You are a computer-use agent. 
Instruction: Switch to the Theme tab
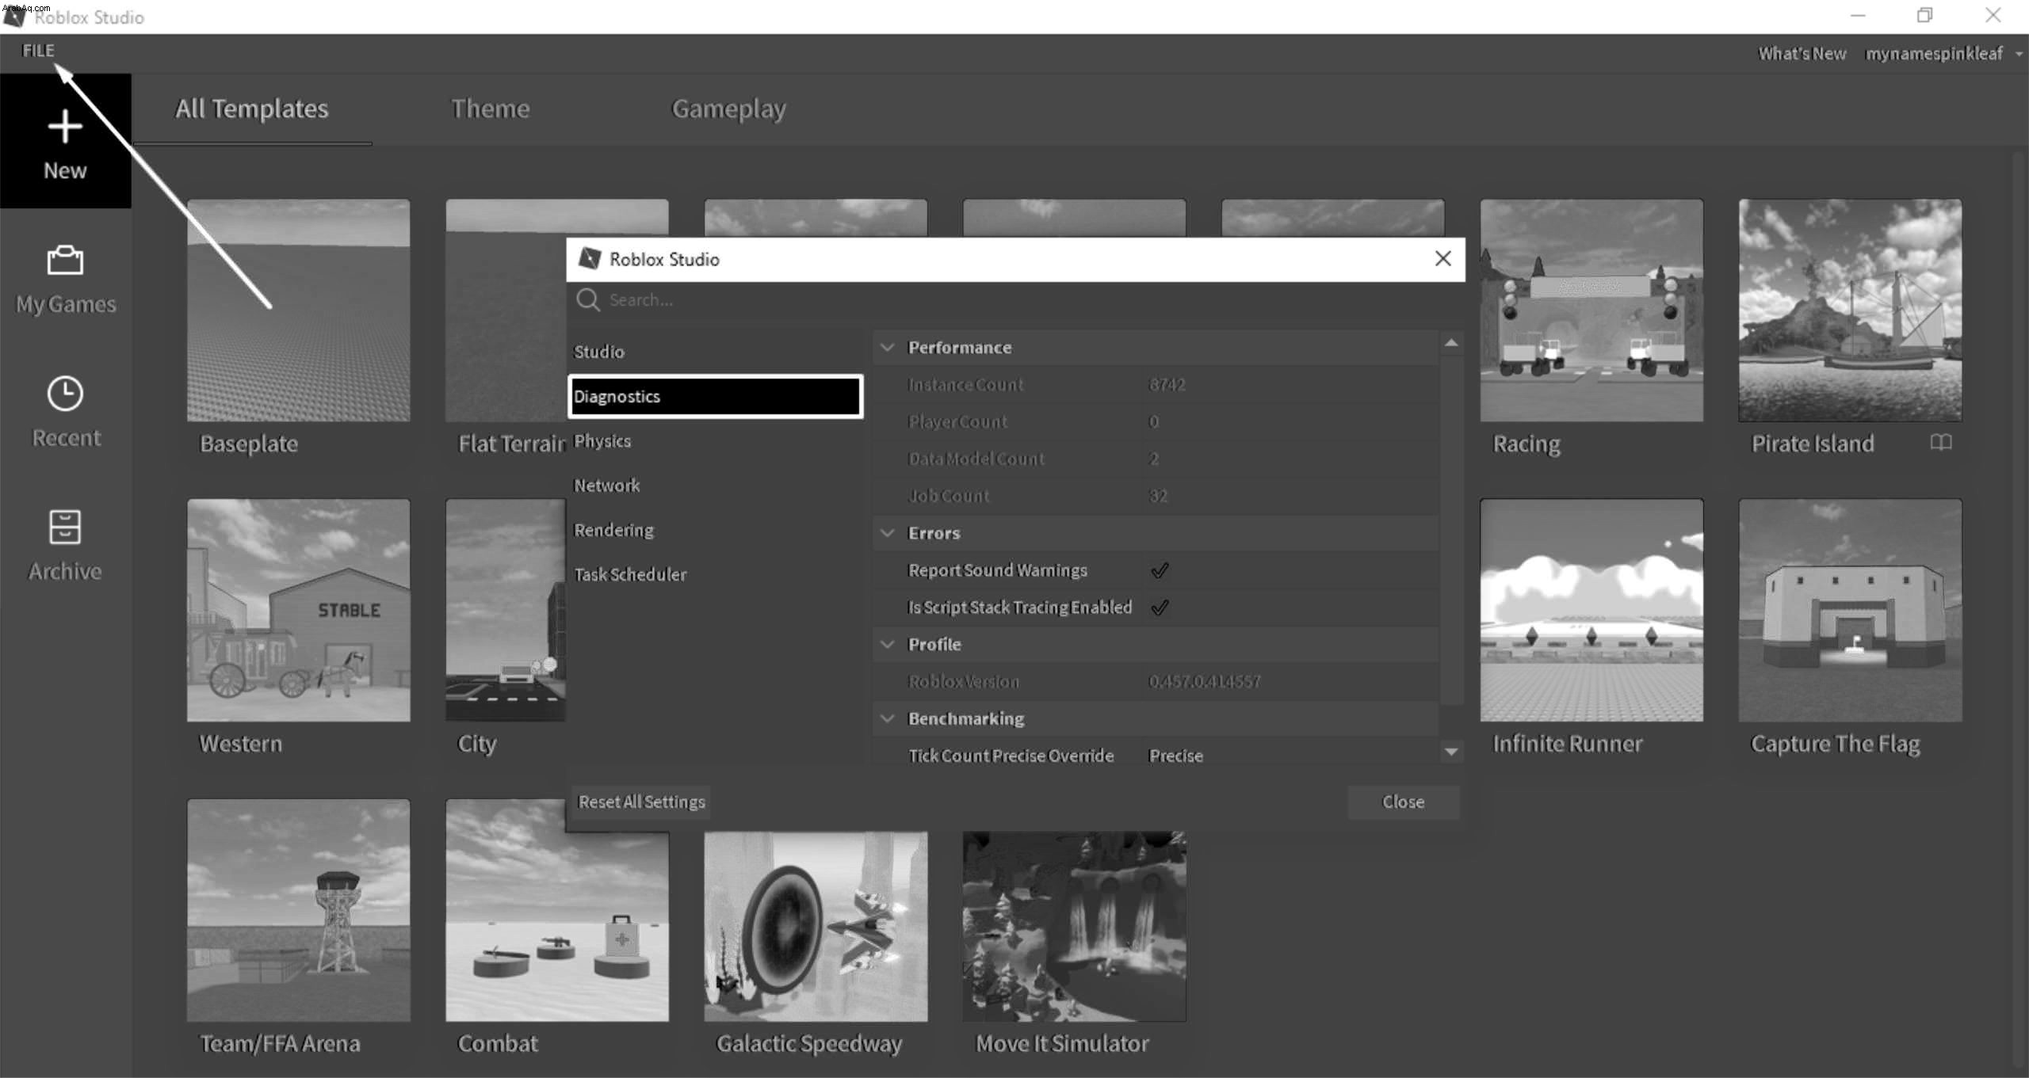(x=490, y=109)
